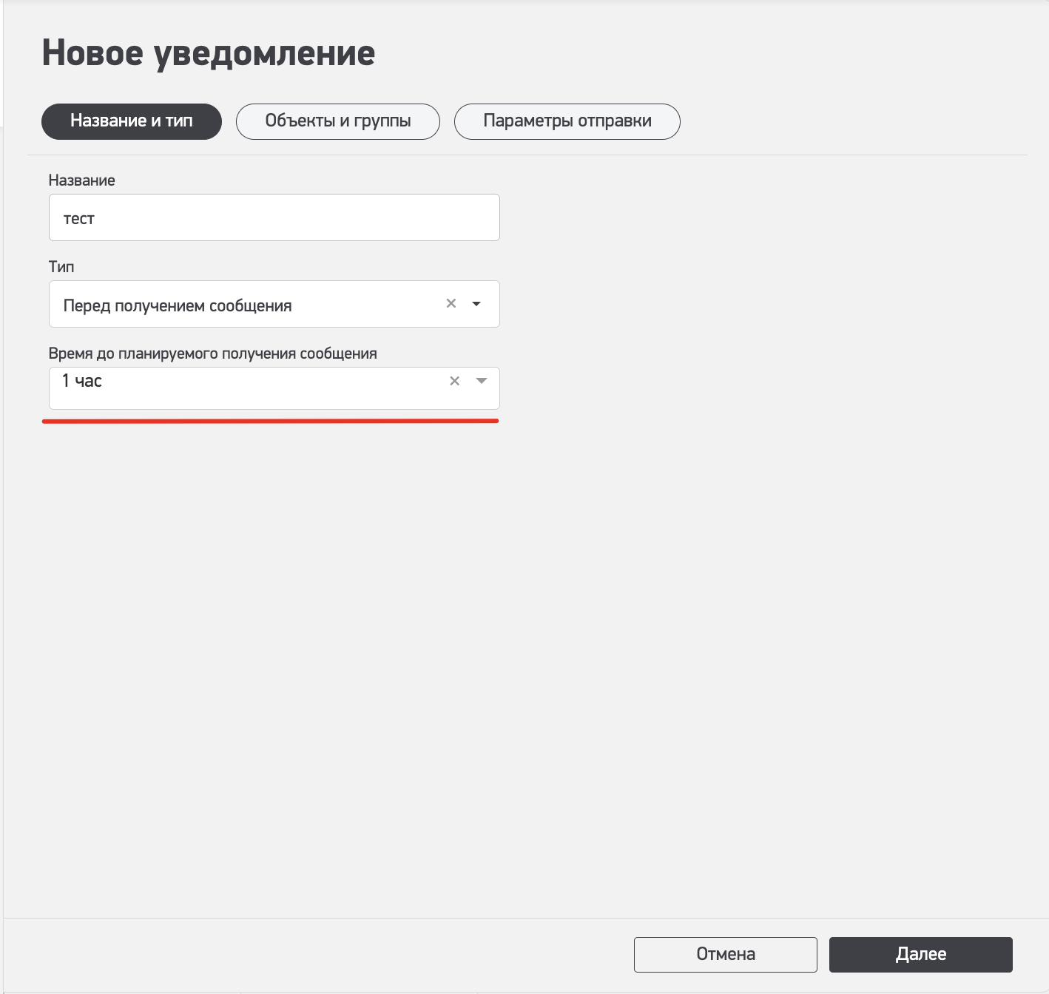Click the 'Название' field label
Image resolution: width=1049 pixels, height=994 pixels.
click(82, 180)
